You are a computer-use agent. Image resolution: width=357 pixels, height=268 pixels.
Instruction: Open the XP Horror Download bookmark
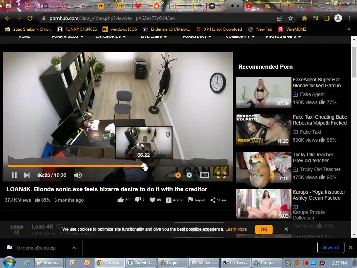[219, 29]
